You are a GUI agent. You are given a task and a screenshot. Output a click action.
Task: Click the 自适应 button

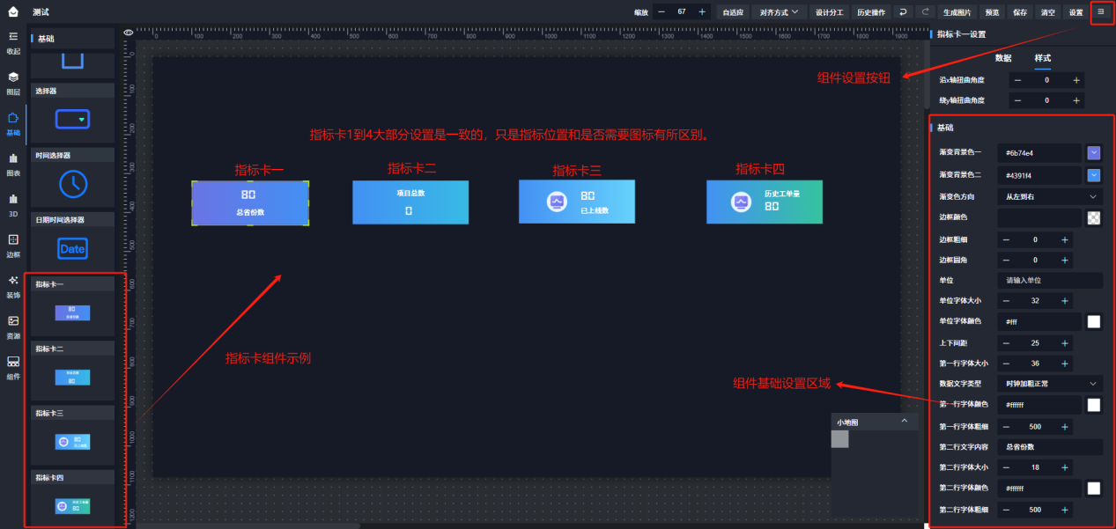point(733,12)
